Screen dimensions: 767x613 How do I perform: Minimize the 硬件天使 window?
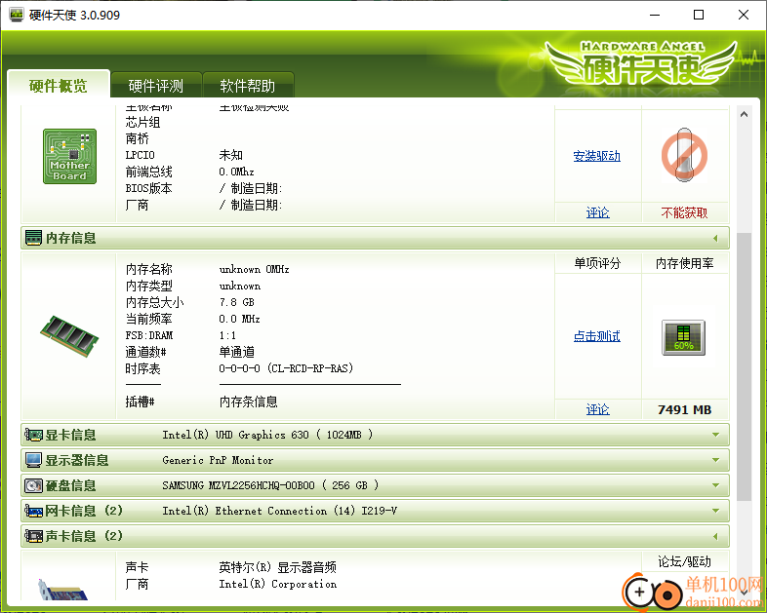(x=655, y=15)
